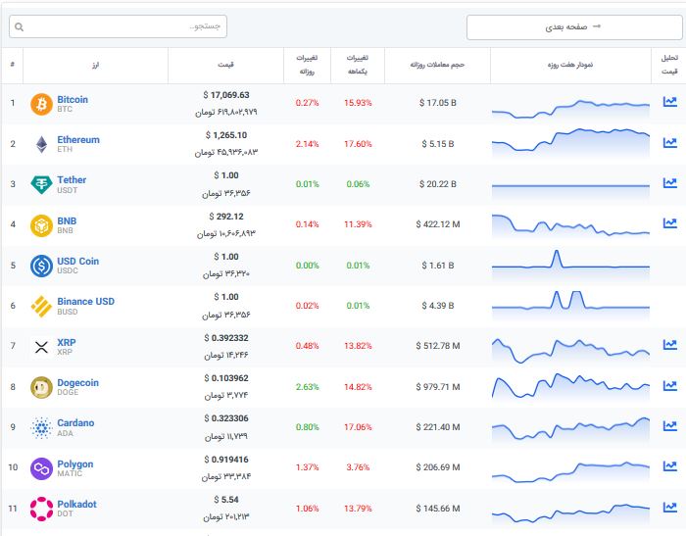Click the Cardano logo
Screen dimensions: 686x536
[x=41, y=428]
